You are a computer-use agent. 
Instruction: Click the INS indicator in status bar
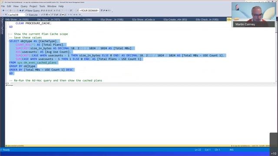[x=232, y=150]
